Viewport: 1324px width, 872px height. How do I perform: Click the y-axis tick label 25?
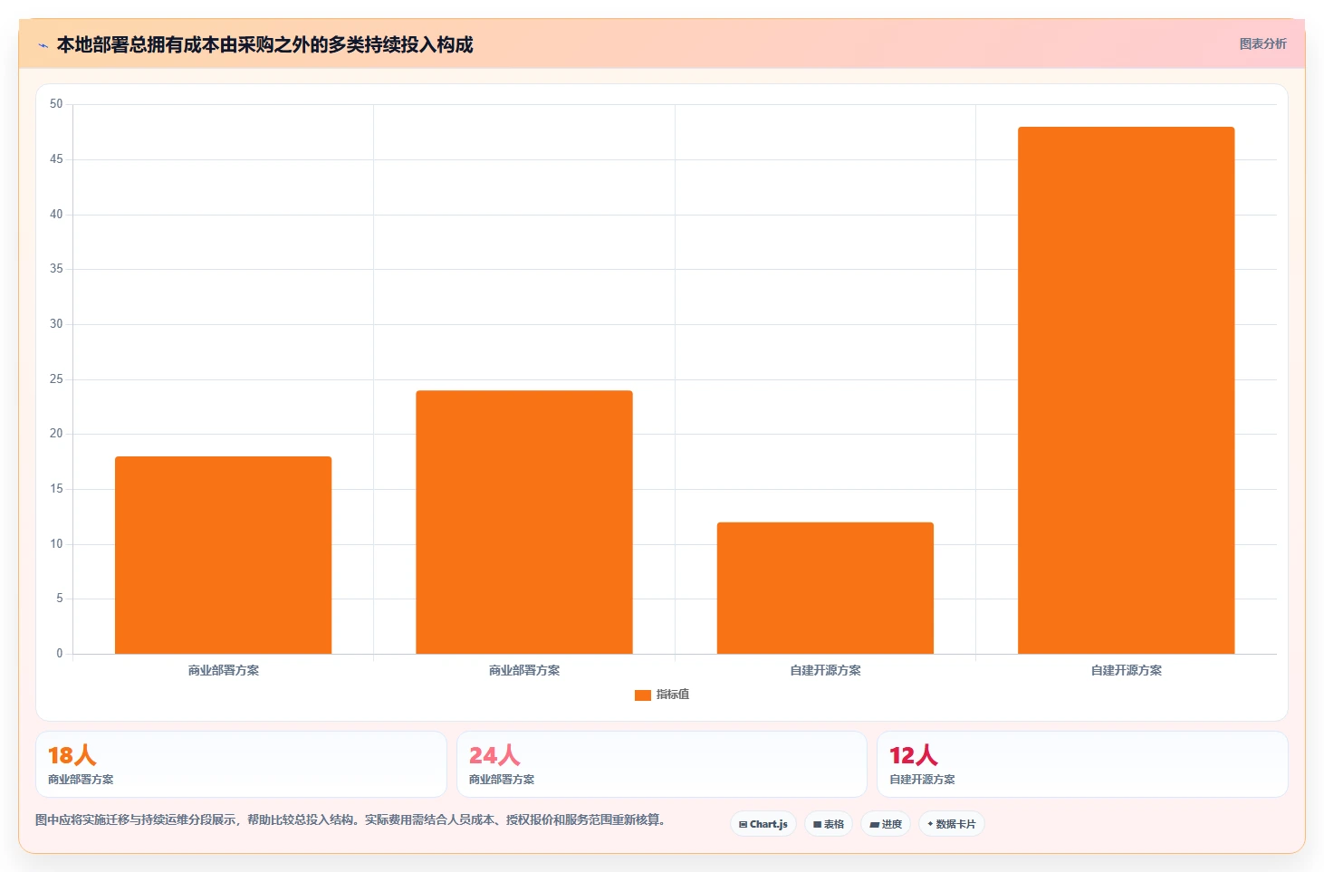point(56,379)
